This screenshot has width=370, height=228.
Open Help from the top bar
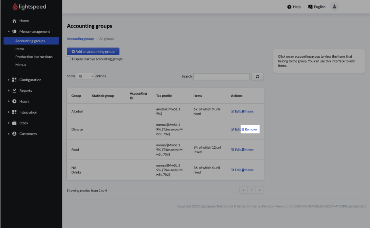pos(294,7)
